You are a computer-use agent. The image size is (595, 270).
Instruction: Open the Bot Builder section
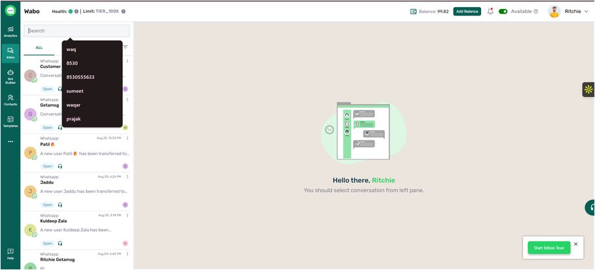tap(10, 76)
